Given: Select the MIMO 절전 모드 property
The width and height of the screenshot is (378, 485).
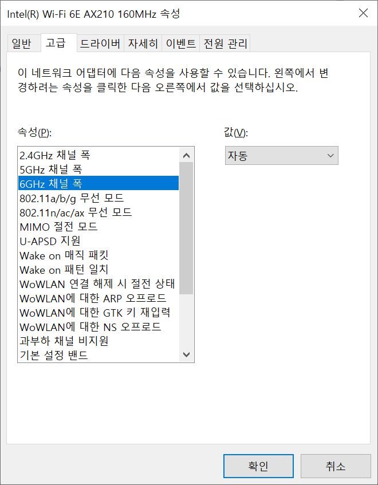Looking at the screenshot, I should click(x=99, y=226).
